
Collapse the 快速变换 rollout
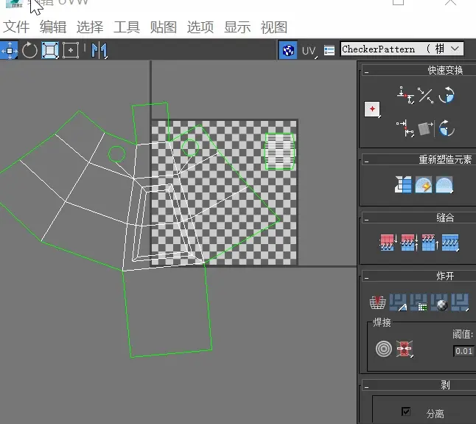pyautogui.click(x=367, y=71)
